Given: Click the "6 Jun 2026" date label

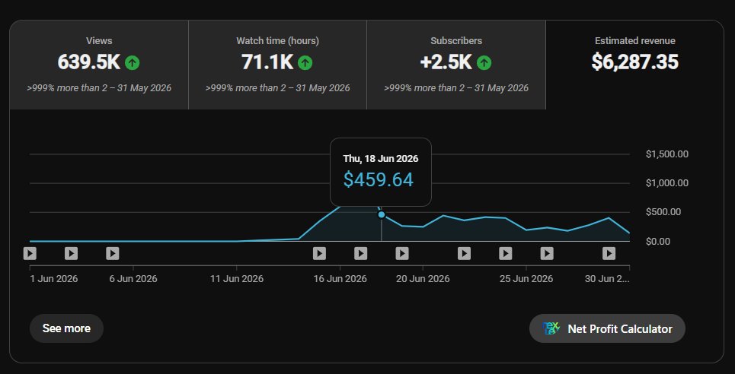Looking at the screenshot, I should 133,279.
